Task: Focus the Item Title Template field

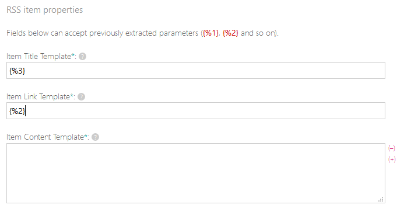Action: tap(196, 71)
